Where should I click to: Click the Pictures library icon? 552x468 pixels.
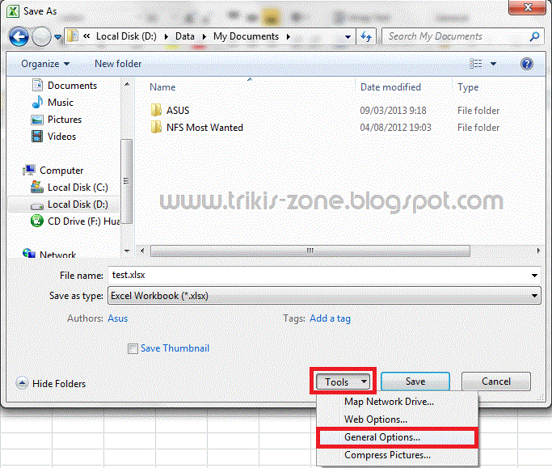[x=37, y=120]
